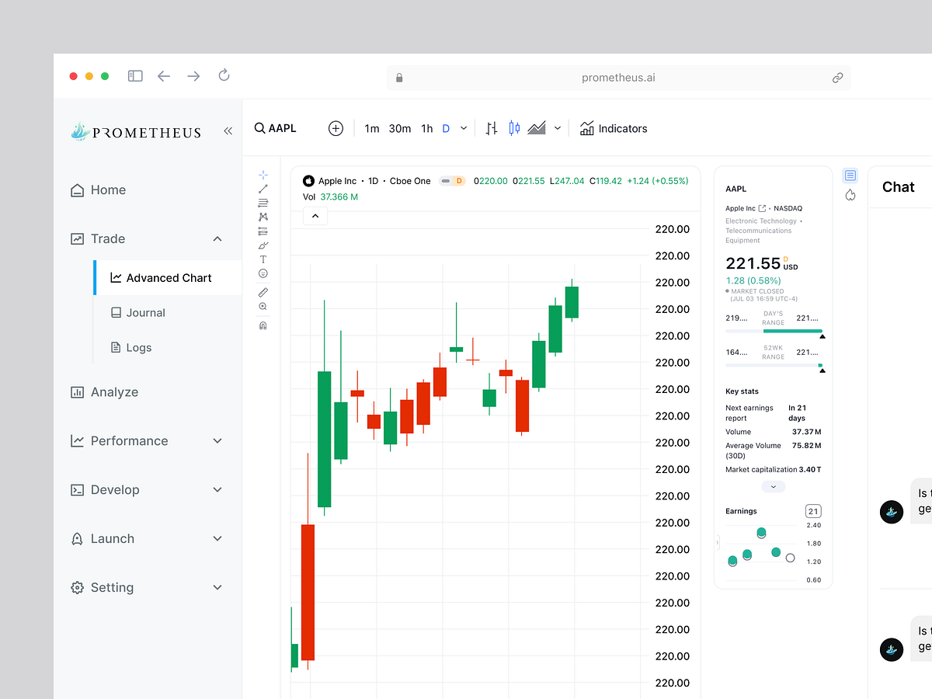The width and height of the screenshot is (932, 699).
Task: Show the watchlist details panel icon
Action: click(850, 176)
